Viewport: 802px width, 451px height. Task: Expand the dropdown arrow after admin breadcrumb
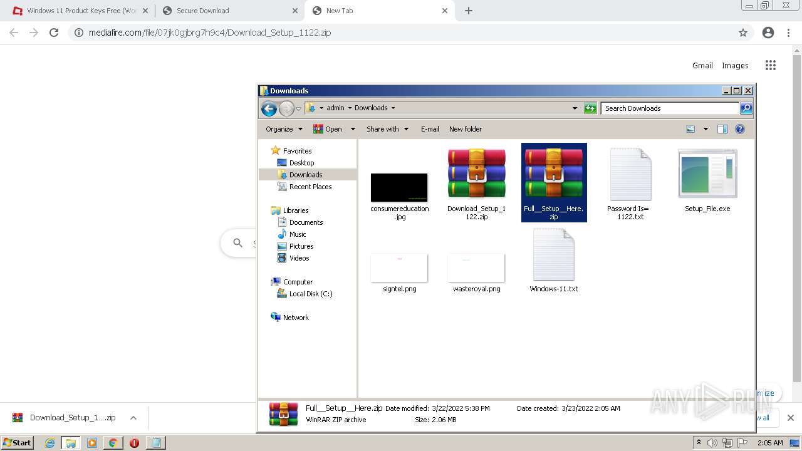[x=350, y=108]
